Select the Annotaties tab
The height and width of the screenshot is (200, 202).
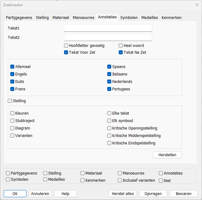coord(107,17)
